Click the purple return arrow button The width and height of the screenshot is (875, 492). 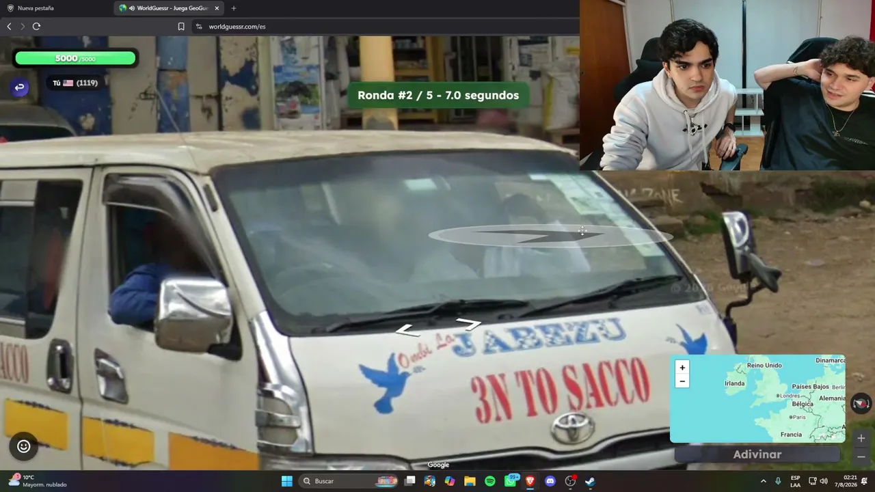tap(19, 87)
